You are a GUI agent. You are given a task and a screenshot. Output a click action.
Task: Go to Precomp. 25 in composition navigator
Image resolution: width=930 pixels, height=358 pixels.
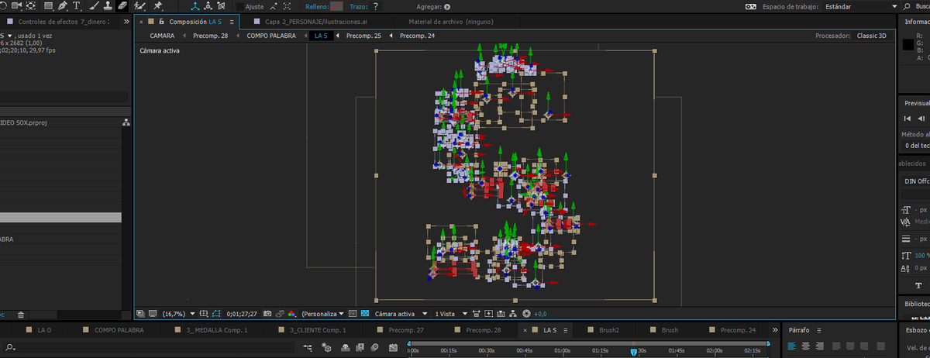[x=363, y=36]
